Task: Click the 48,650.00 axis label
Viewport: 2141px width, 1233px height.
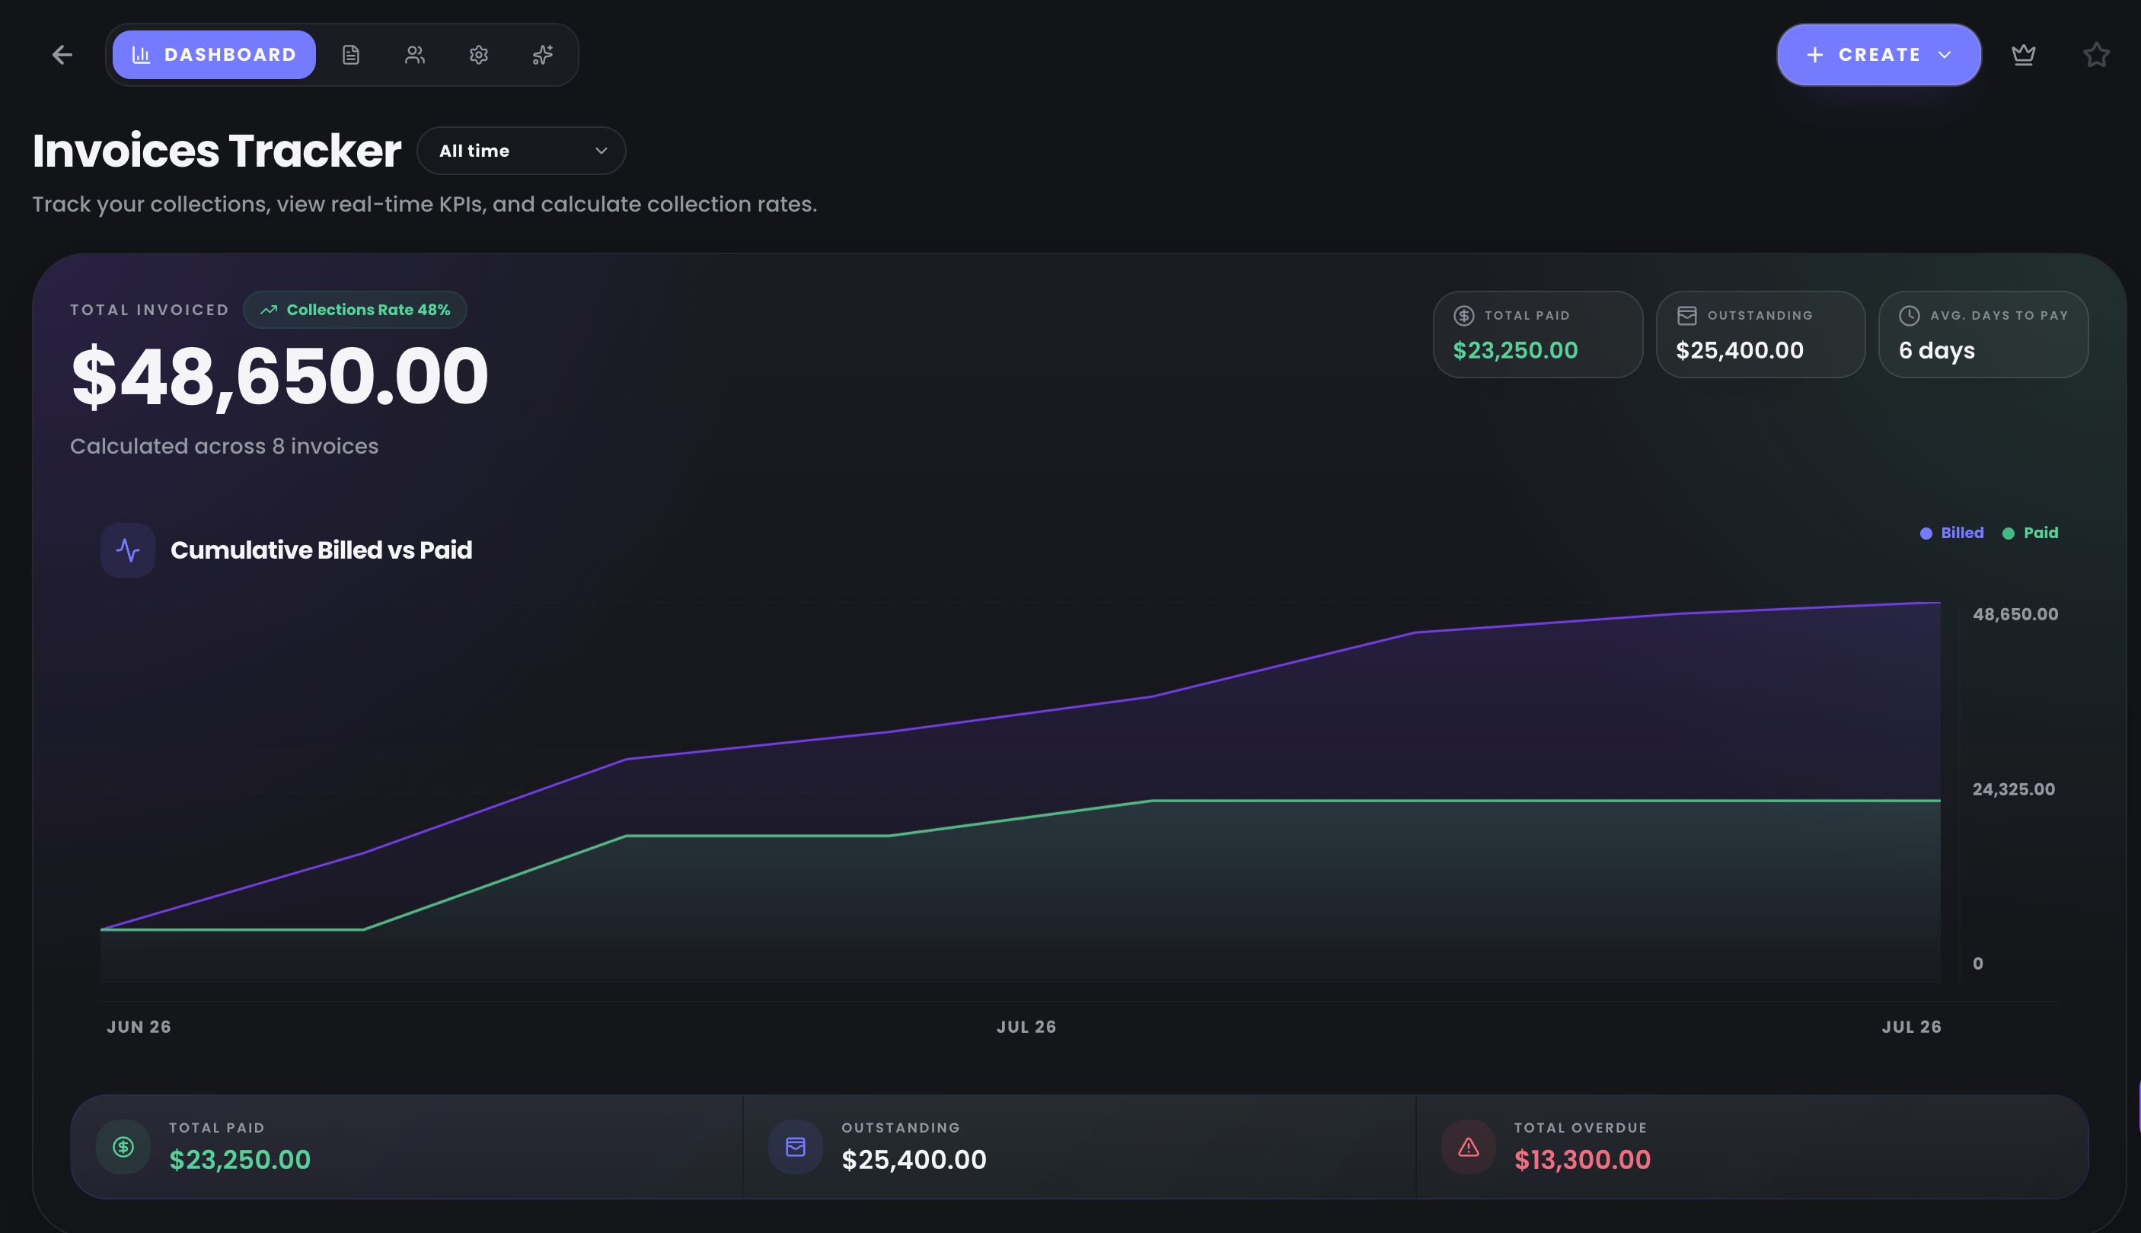Action: click(x=2015, y=614)
